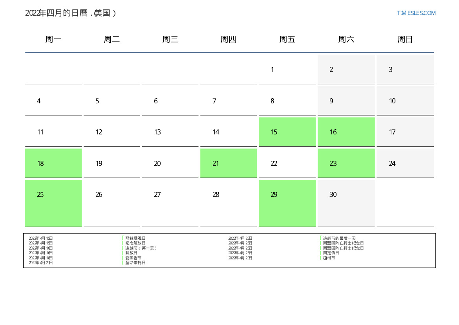Select the April 25 holiday cell

tap(53, 203)
